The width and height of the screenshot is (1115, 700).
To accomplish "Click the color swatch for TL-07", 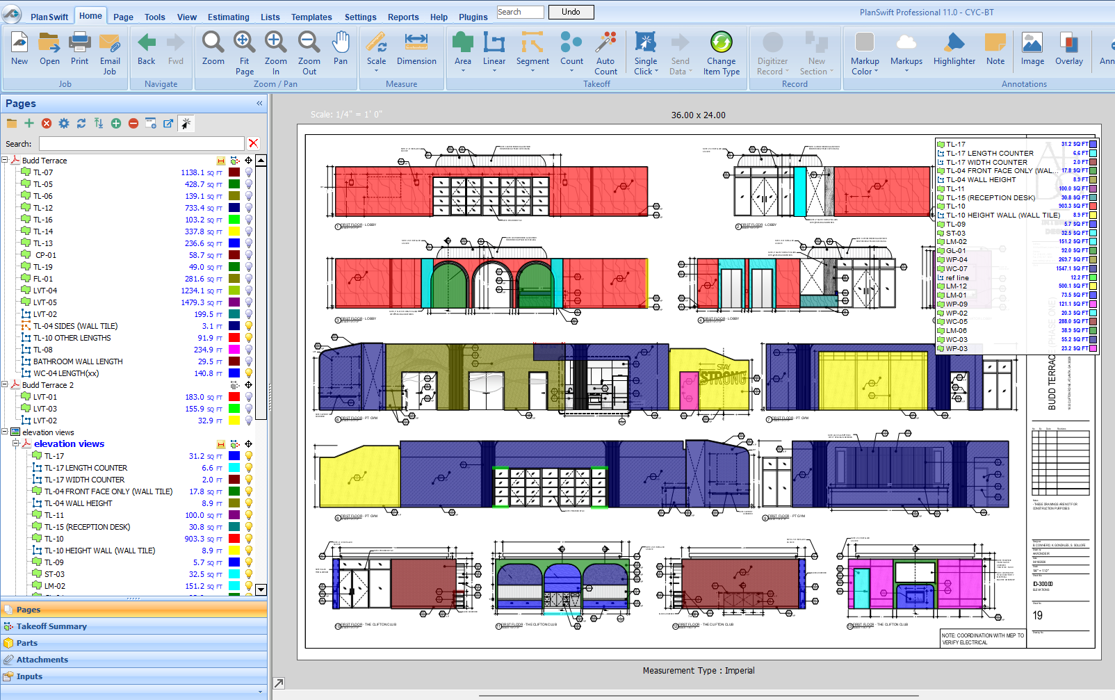I will (x=234, y=172).
